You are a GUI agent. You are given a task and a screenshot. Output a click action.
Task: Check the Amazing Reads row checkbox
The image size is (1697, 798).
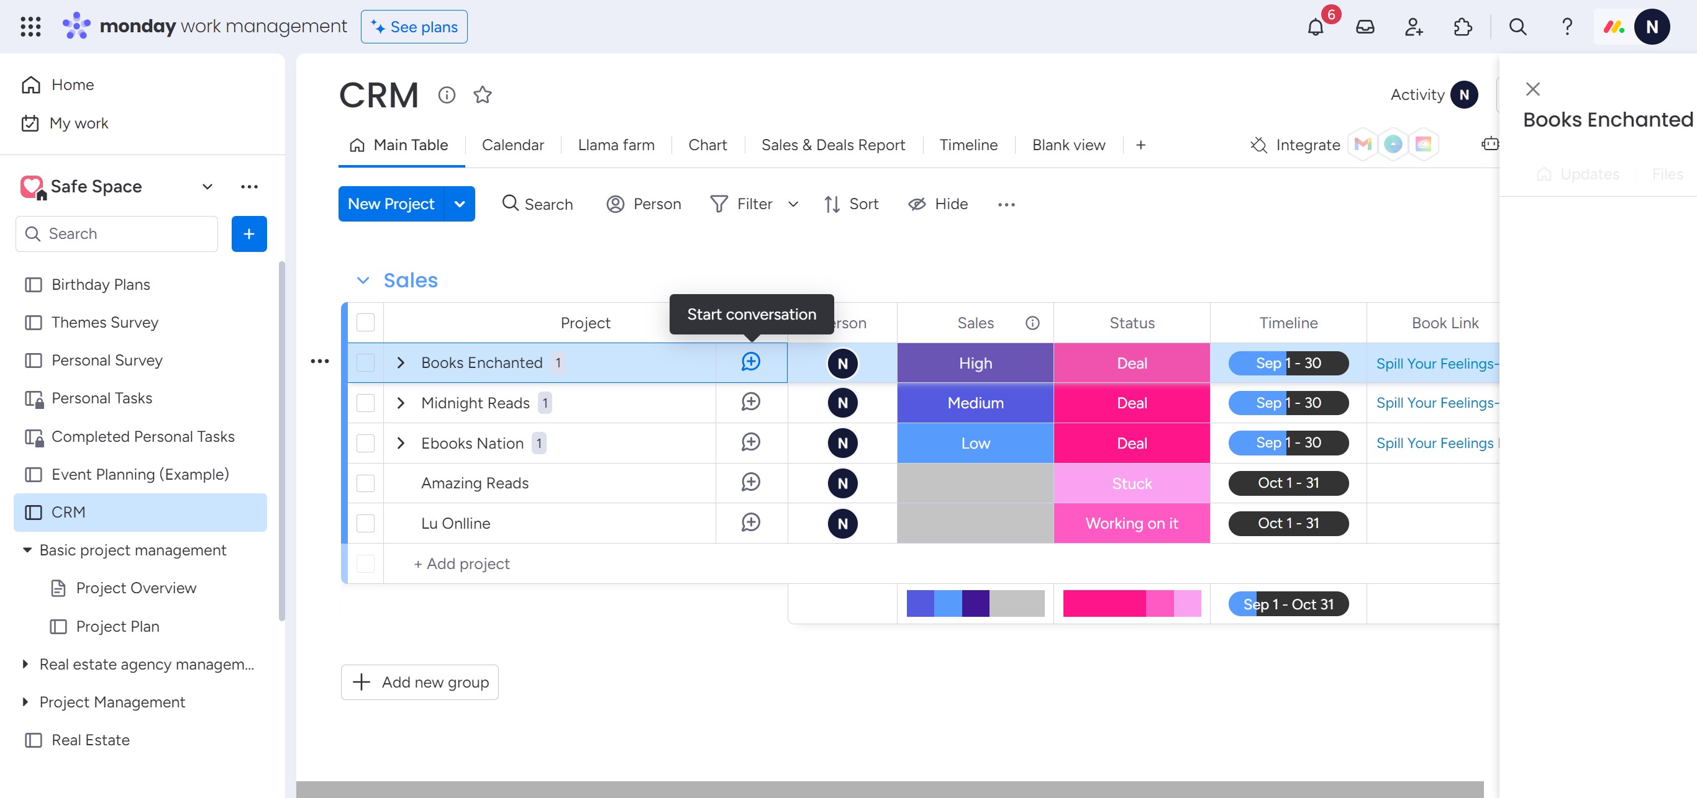tap(365, 483)
